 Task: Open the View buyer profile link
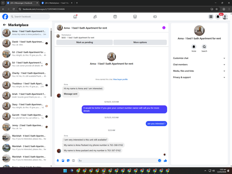point(120,79)
